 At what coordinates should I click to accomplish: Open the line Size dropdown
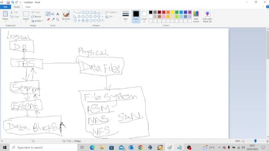tap(125, 17)
